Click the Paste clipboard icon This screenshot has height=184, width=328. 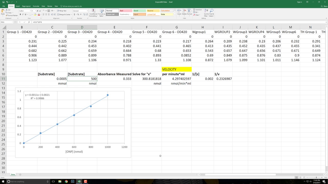(x=3, y=11)
